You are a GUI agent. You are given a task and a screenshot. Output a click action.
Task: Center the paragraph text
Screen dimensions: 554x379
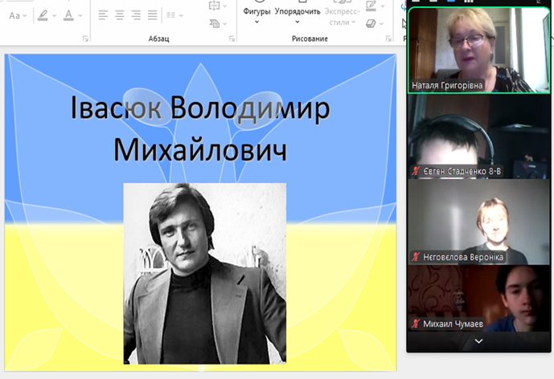tap(119, 15)
